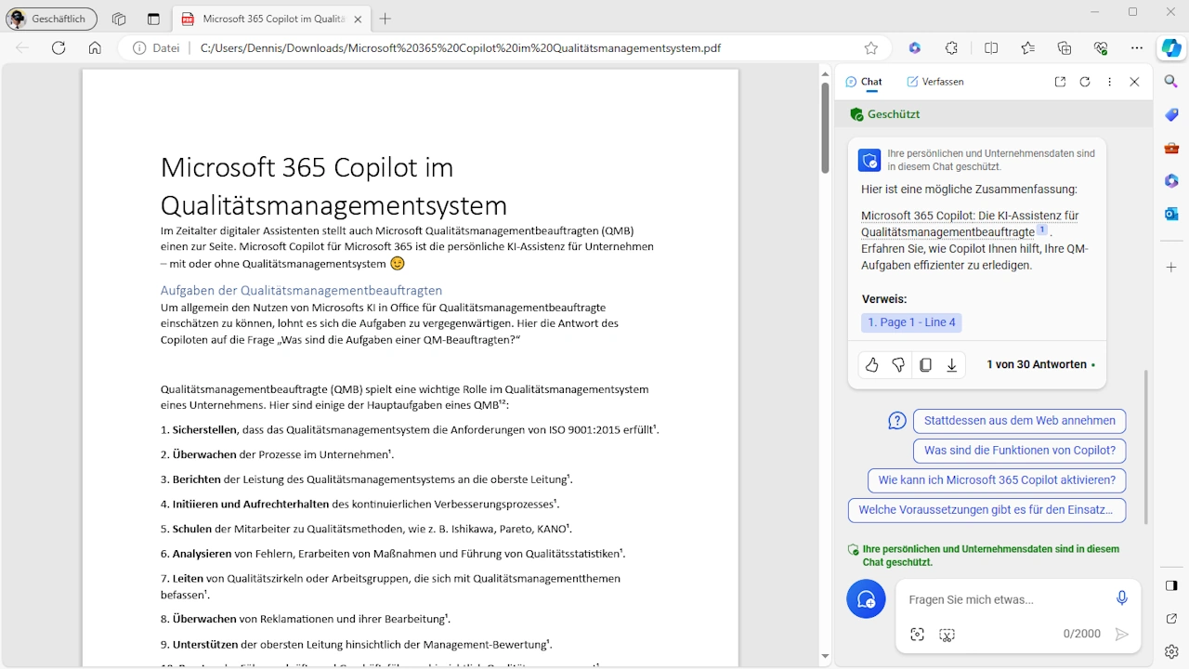
Task: Copy the Copilot response with copy icon
Action: 925,365
